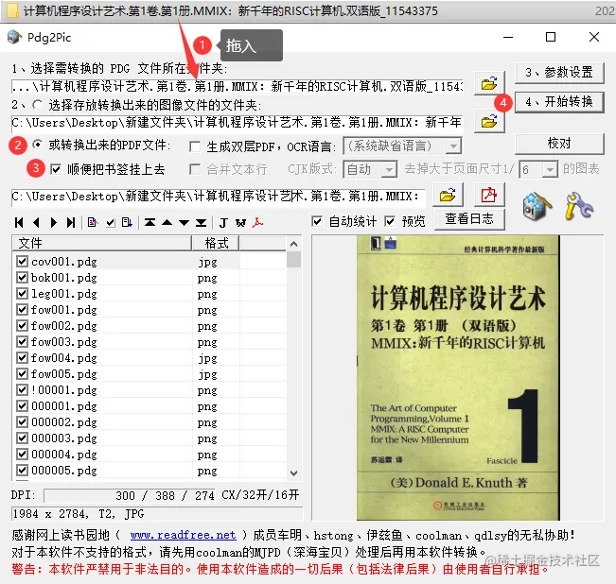Click the red PDF icon button
Viewport: 616px width, 584px height.
[489, 195]
